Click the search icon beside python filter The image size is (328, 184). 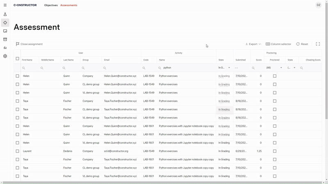point(159,68)
